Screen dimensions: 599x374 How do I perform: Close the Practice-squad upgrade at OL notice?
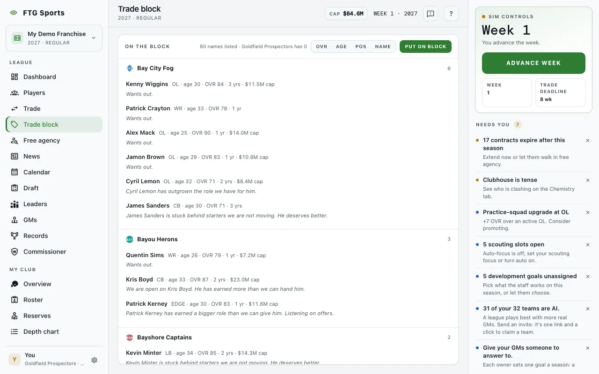pos(588,212)
